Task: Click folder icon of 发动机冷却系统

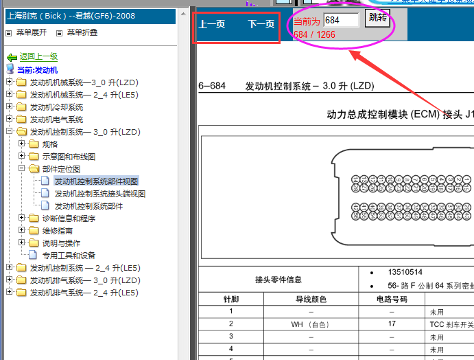Action: (21, 107)
